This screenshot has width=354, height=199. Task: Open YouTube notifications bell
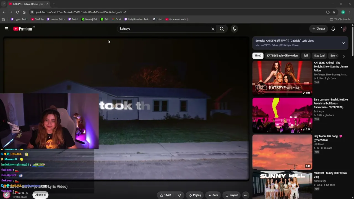(x=333, y=29)
